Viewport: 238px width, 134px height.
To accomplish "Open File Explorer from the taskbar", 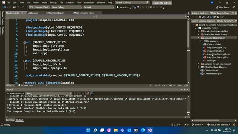I will coord(116,130).
